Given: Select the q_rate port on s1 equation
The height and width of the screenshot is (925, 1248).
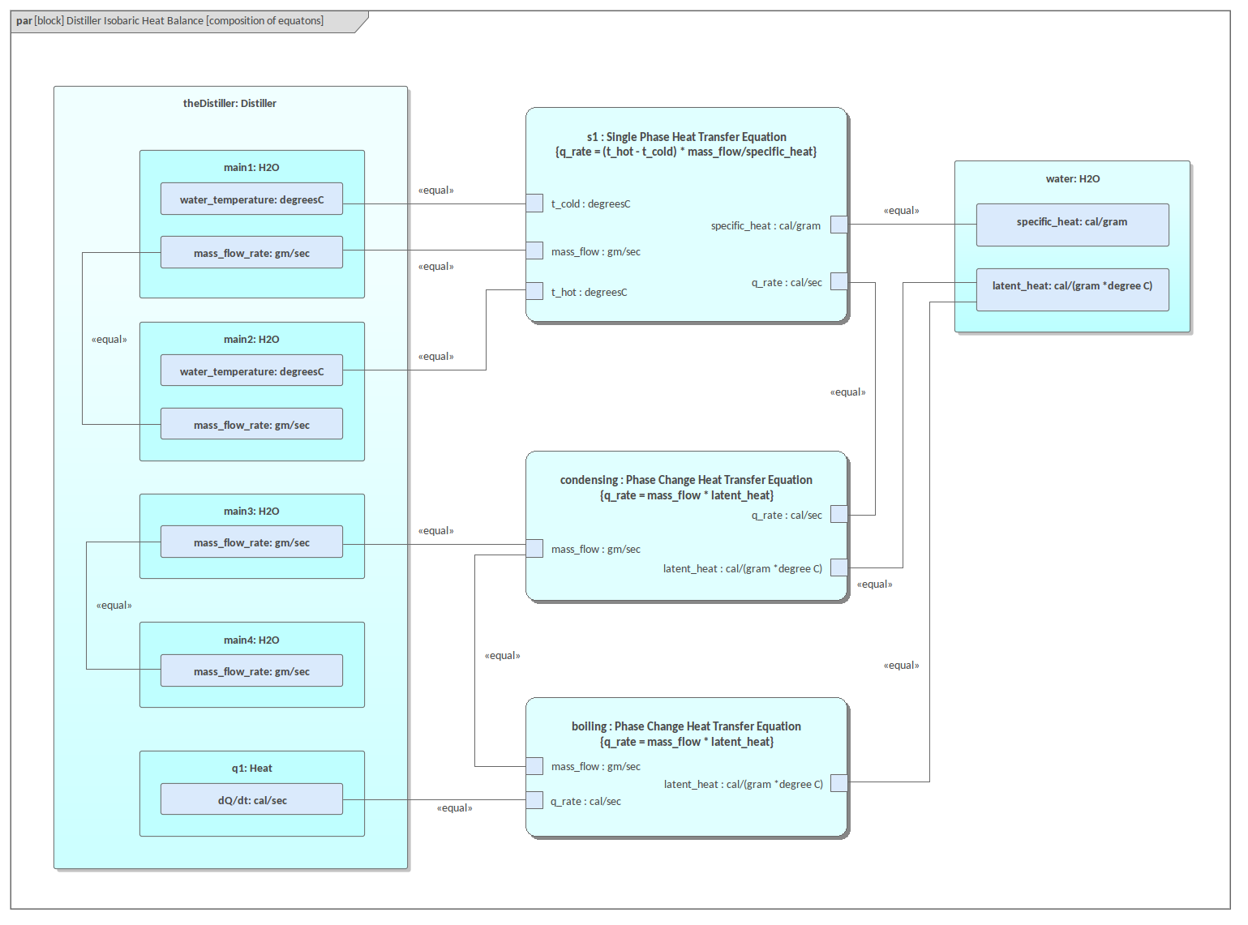Looking at the screenshot, I should (839, 281).
